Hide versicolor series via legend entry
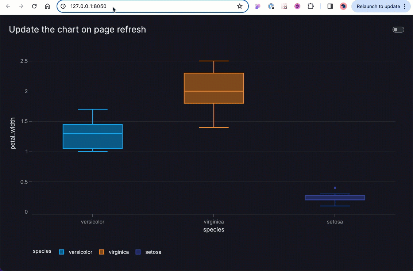 coord(76,252)
